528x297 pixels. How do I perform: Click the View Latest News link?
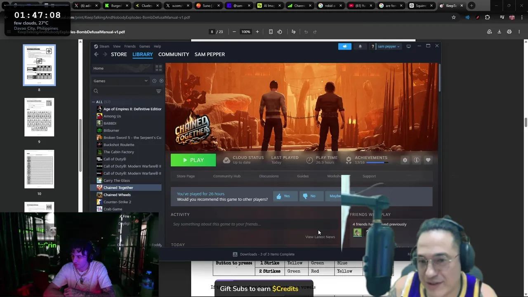tap(320, 237)
